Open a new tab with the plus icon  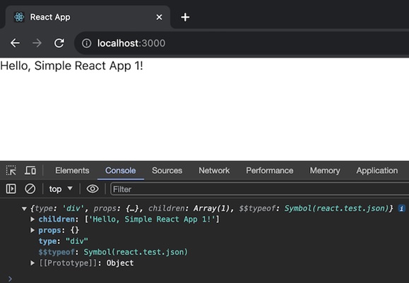(x=185, y=18)
